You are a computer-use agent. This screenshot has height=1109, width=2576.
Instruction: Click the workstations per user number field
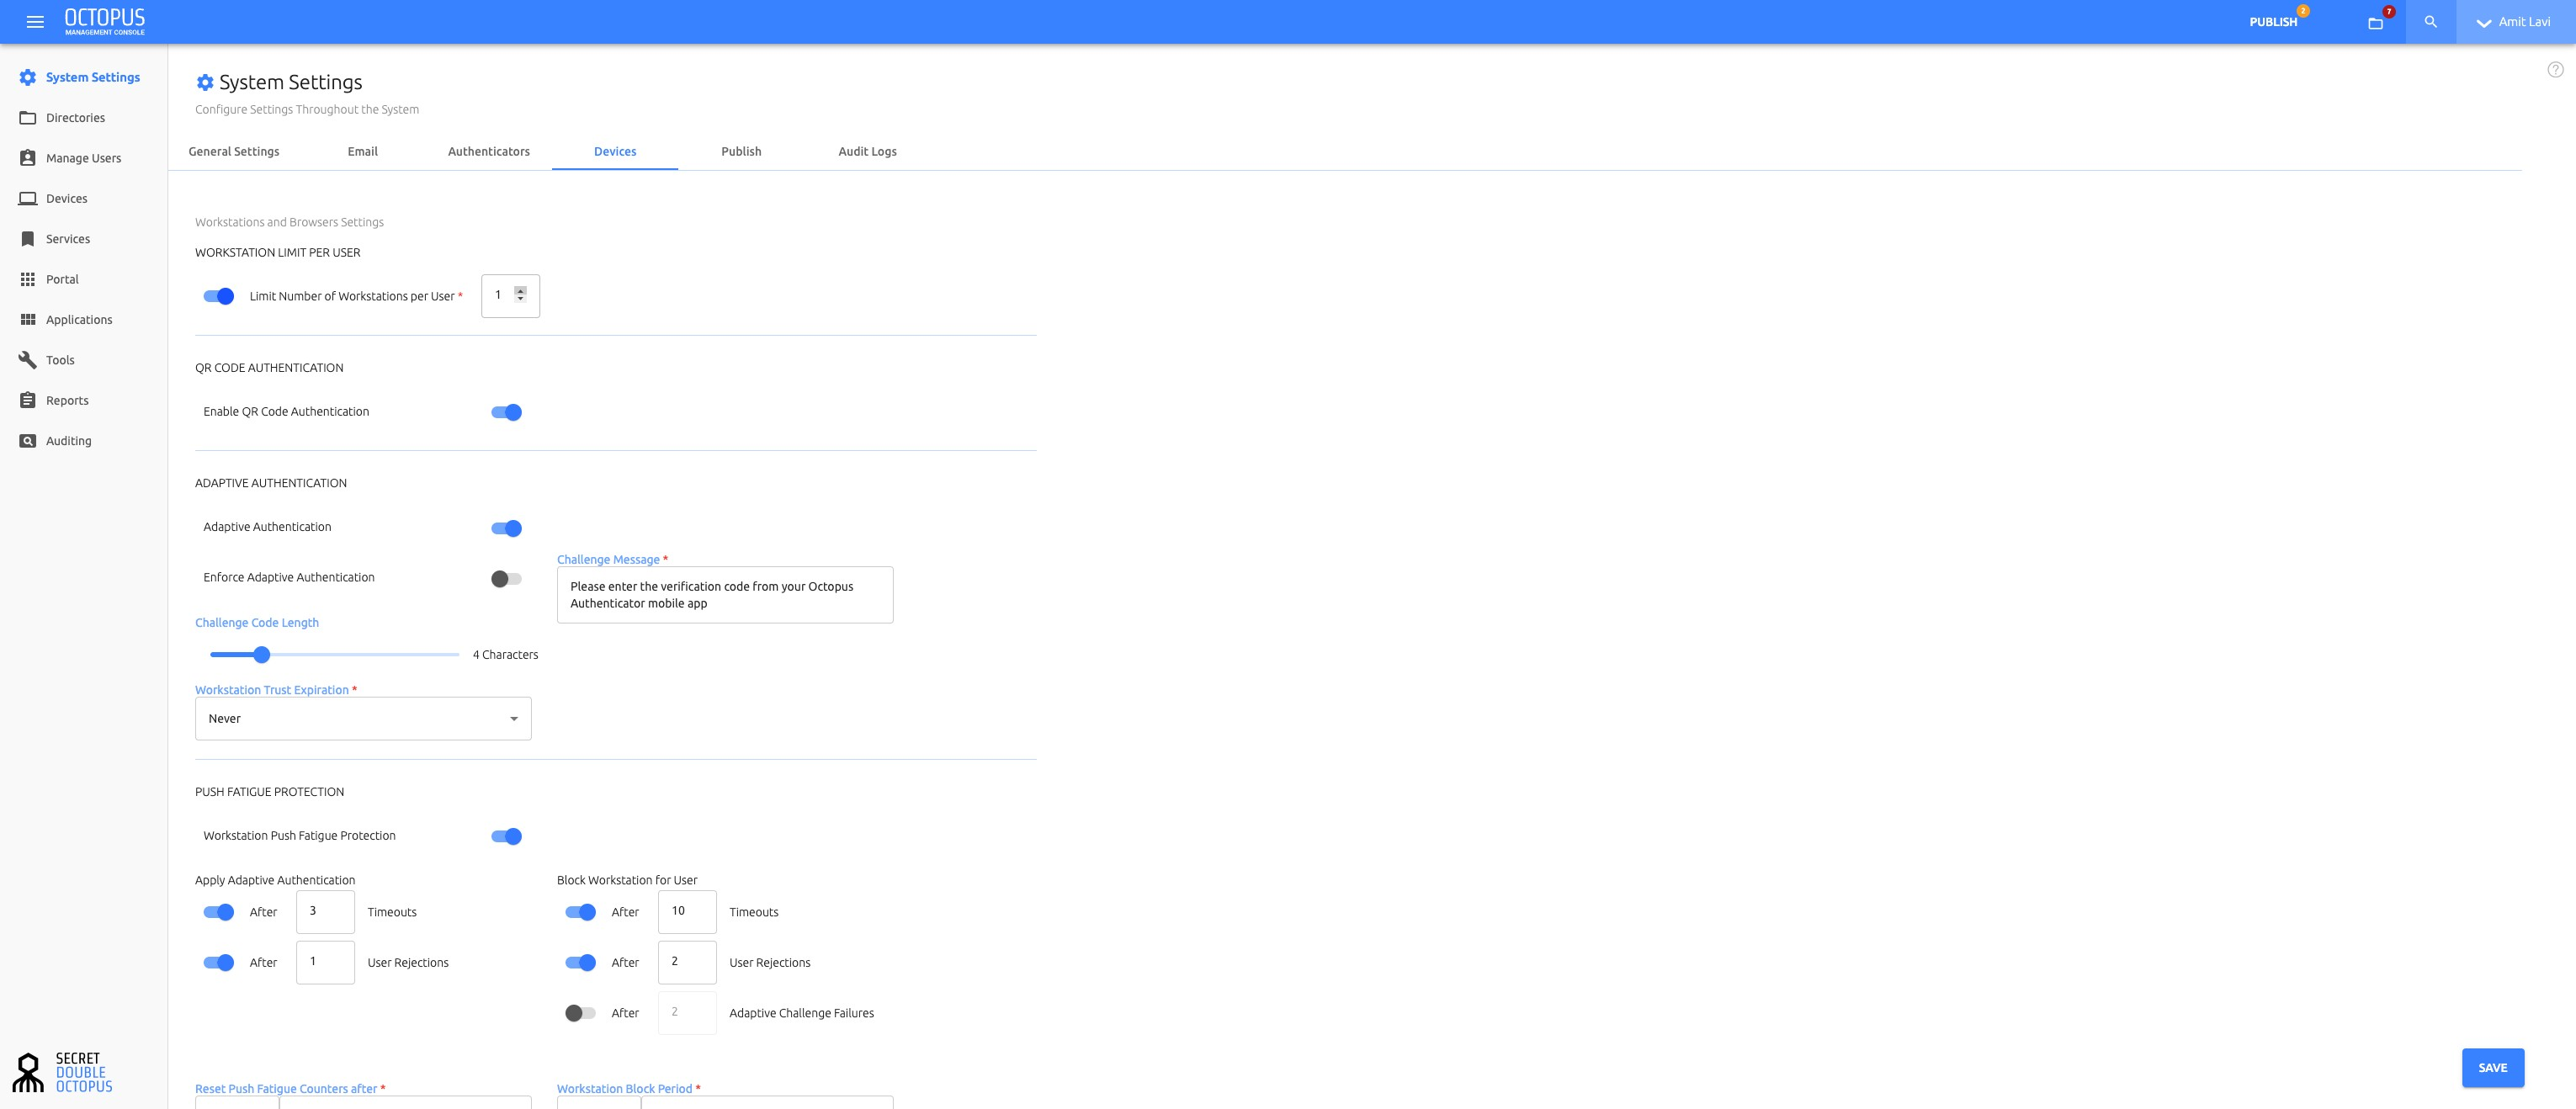tap(510, 296)
